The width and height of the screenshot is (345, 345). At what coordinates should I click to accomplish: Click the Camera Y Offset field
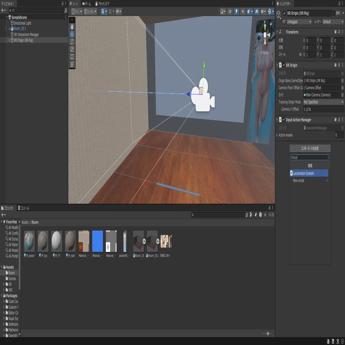coord(323,110)
